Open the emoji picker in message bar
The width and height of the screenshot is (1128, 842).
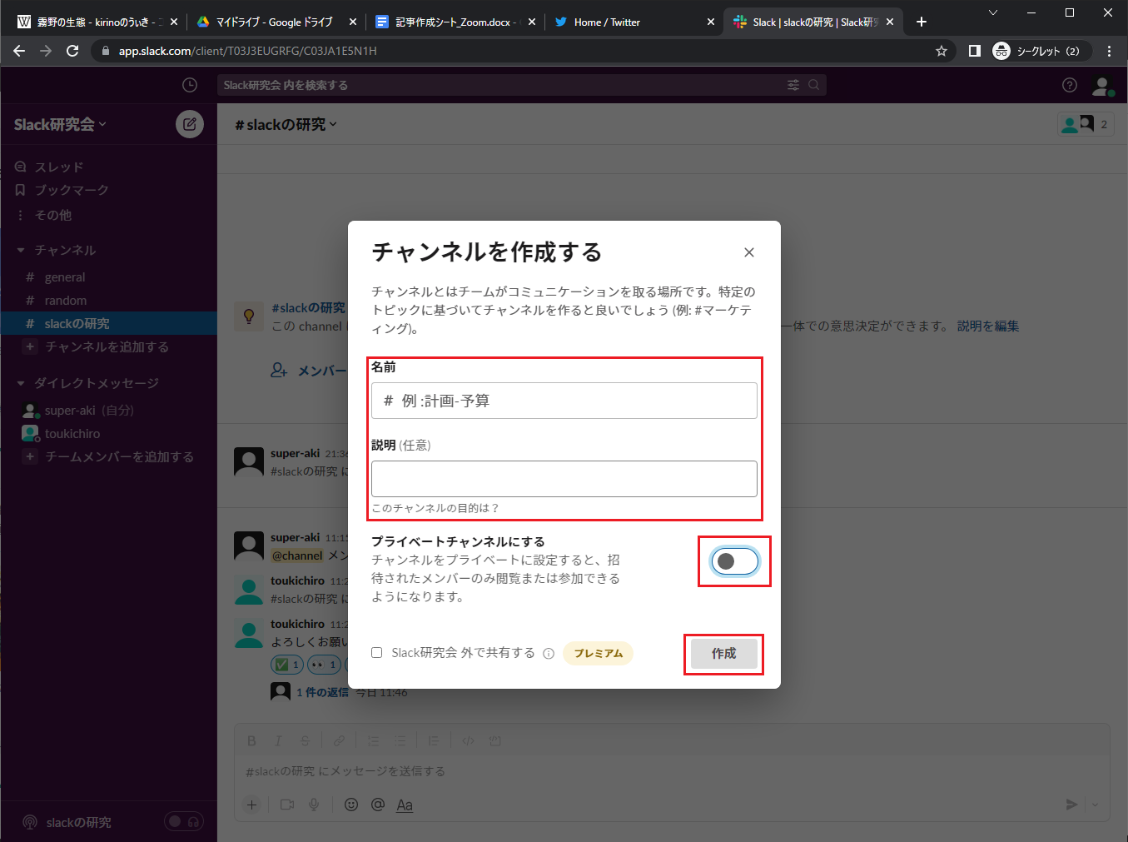[351, 805]
